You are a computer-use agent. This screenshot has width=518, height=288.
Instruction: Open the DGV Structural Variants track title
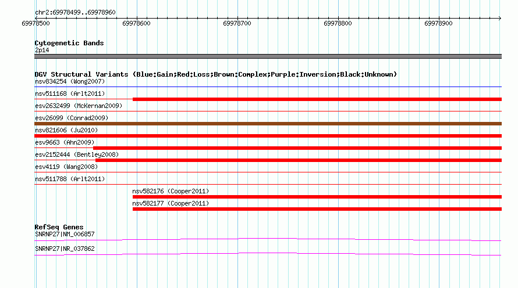tap(216, 74)
